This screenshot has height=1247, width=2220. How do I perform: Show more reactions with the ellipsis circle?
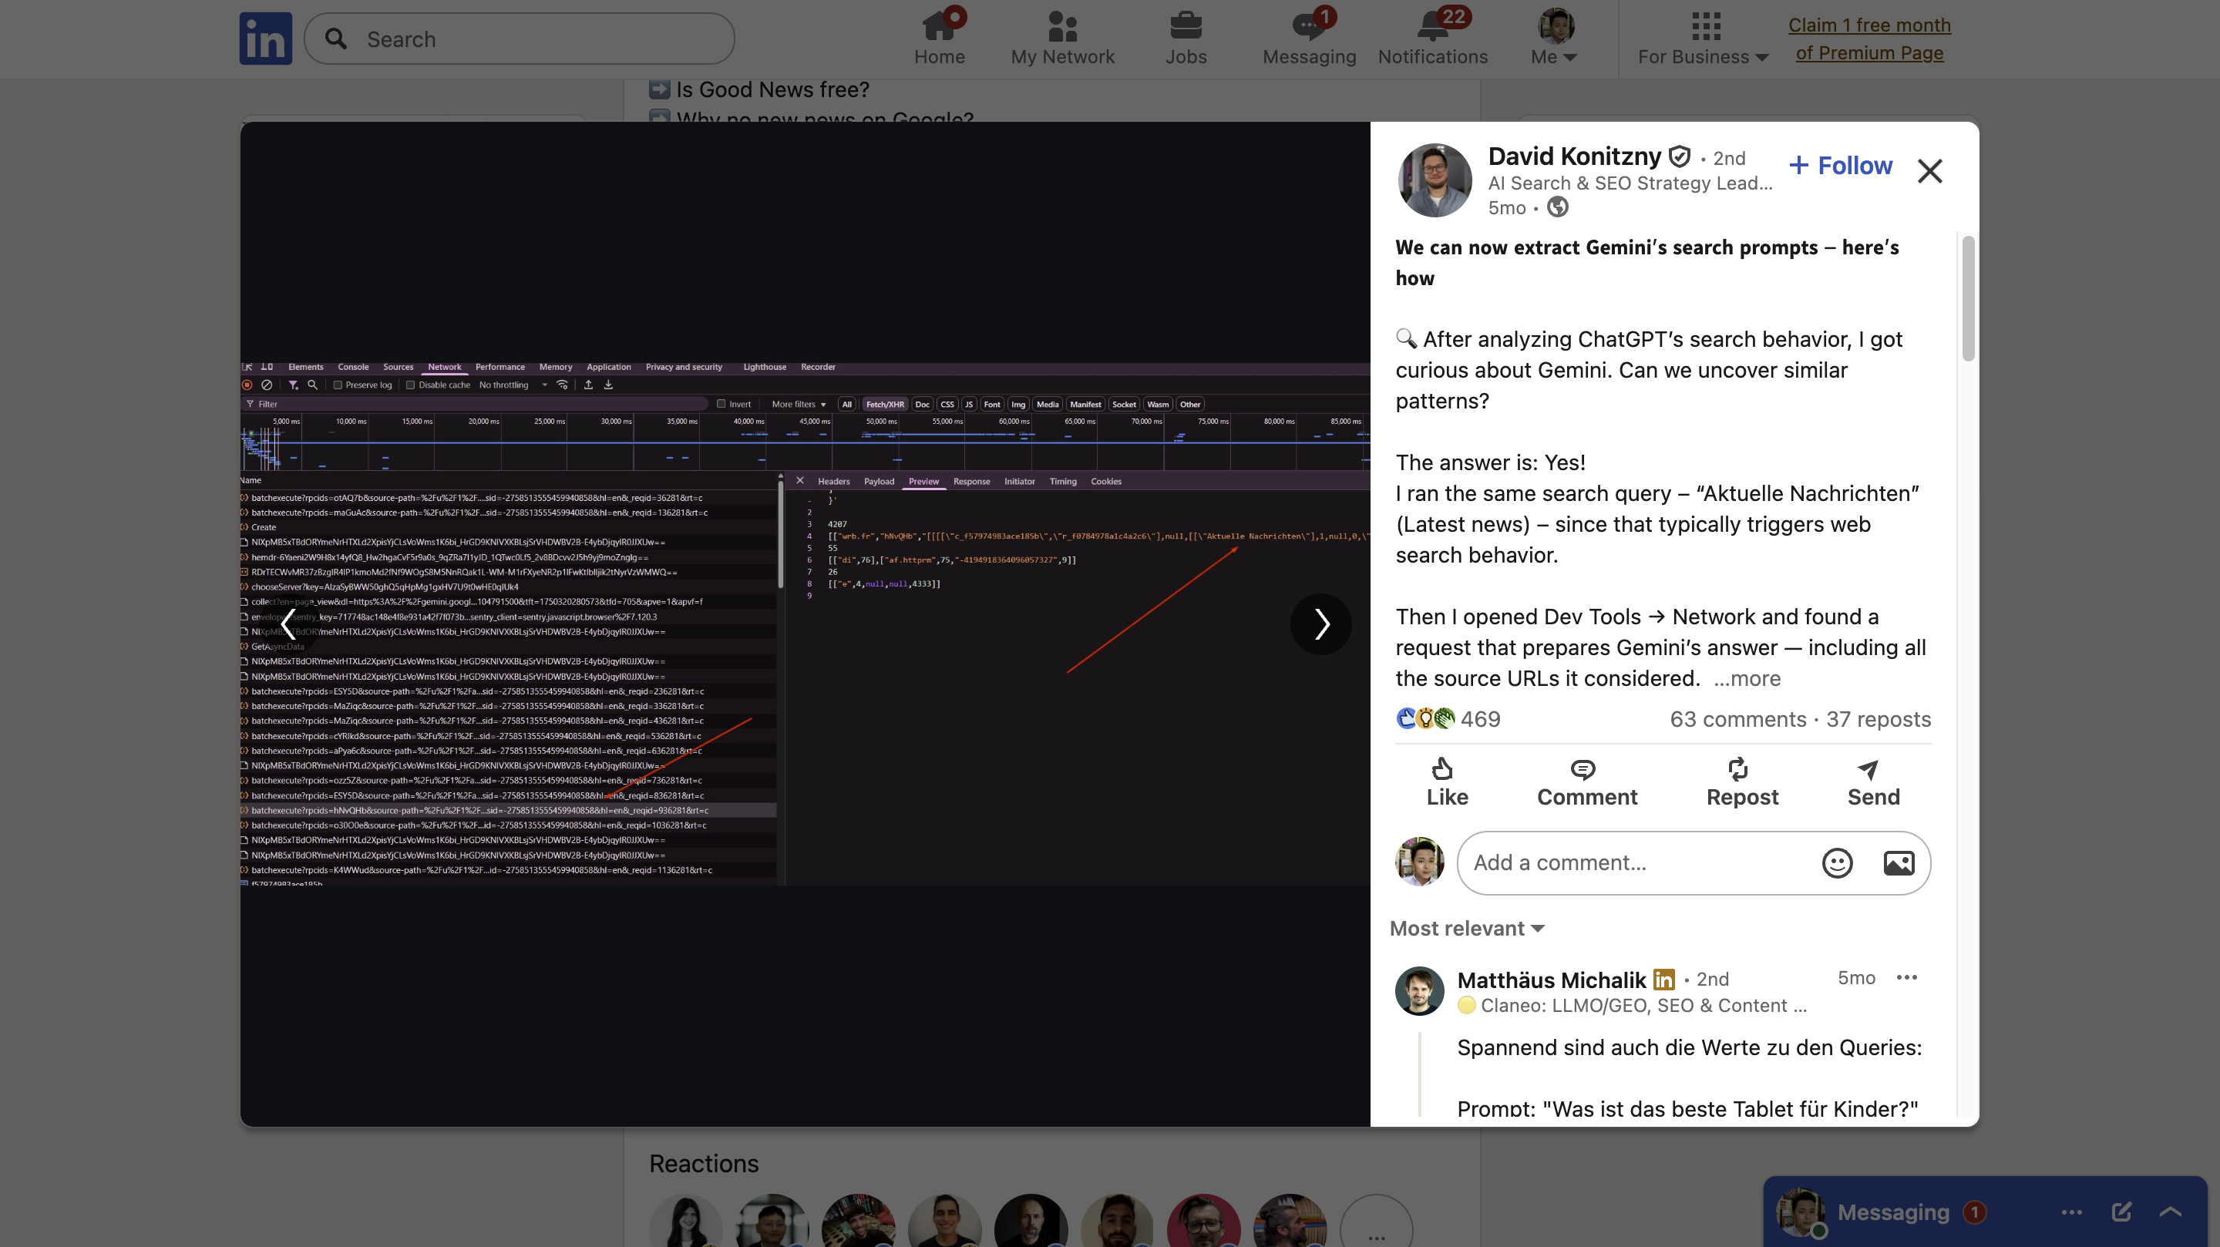(1376, 1231)
